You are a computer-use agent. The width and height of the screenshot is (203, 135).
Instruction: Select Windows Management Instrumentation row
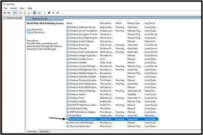point(112,70)
